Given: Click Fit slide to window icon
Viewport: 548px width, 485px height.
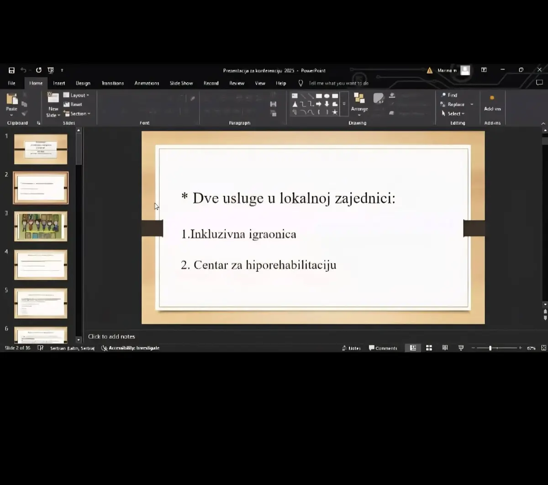Looking at the screenshot, I should (x=543, y=348).
